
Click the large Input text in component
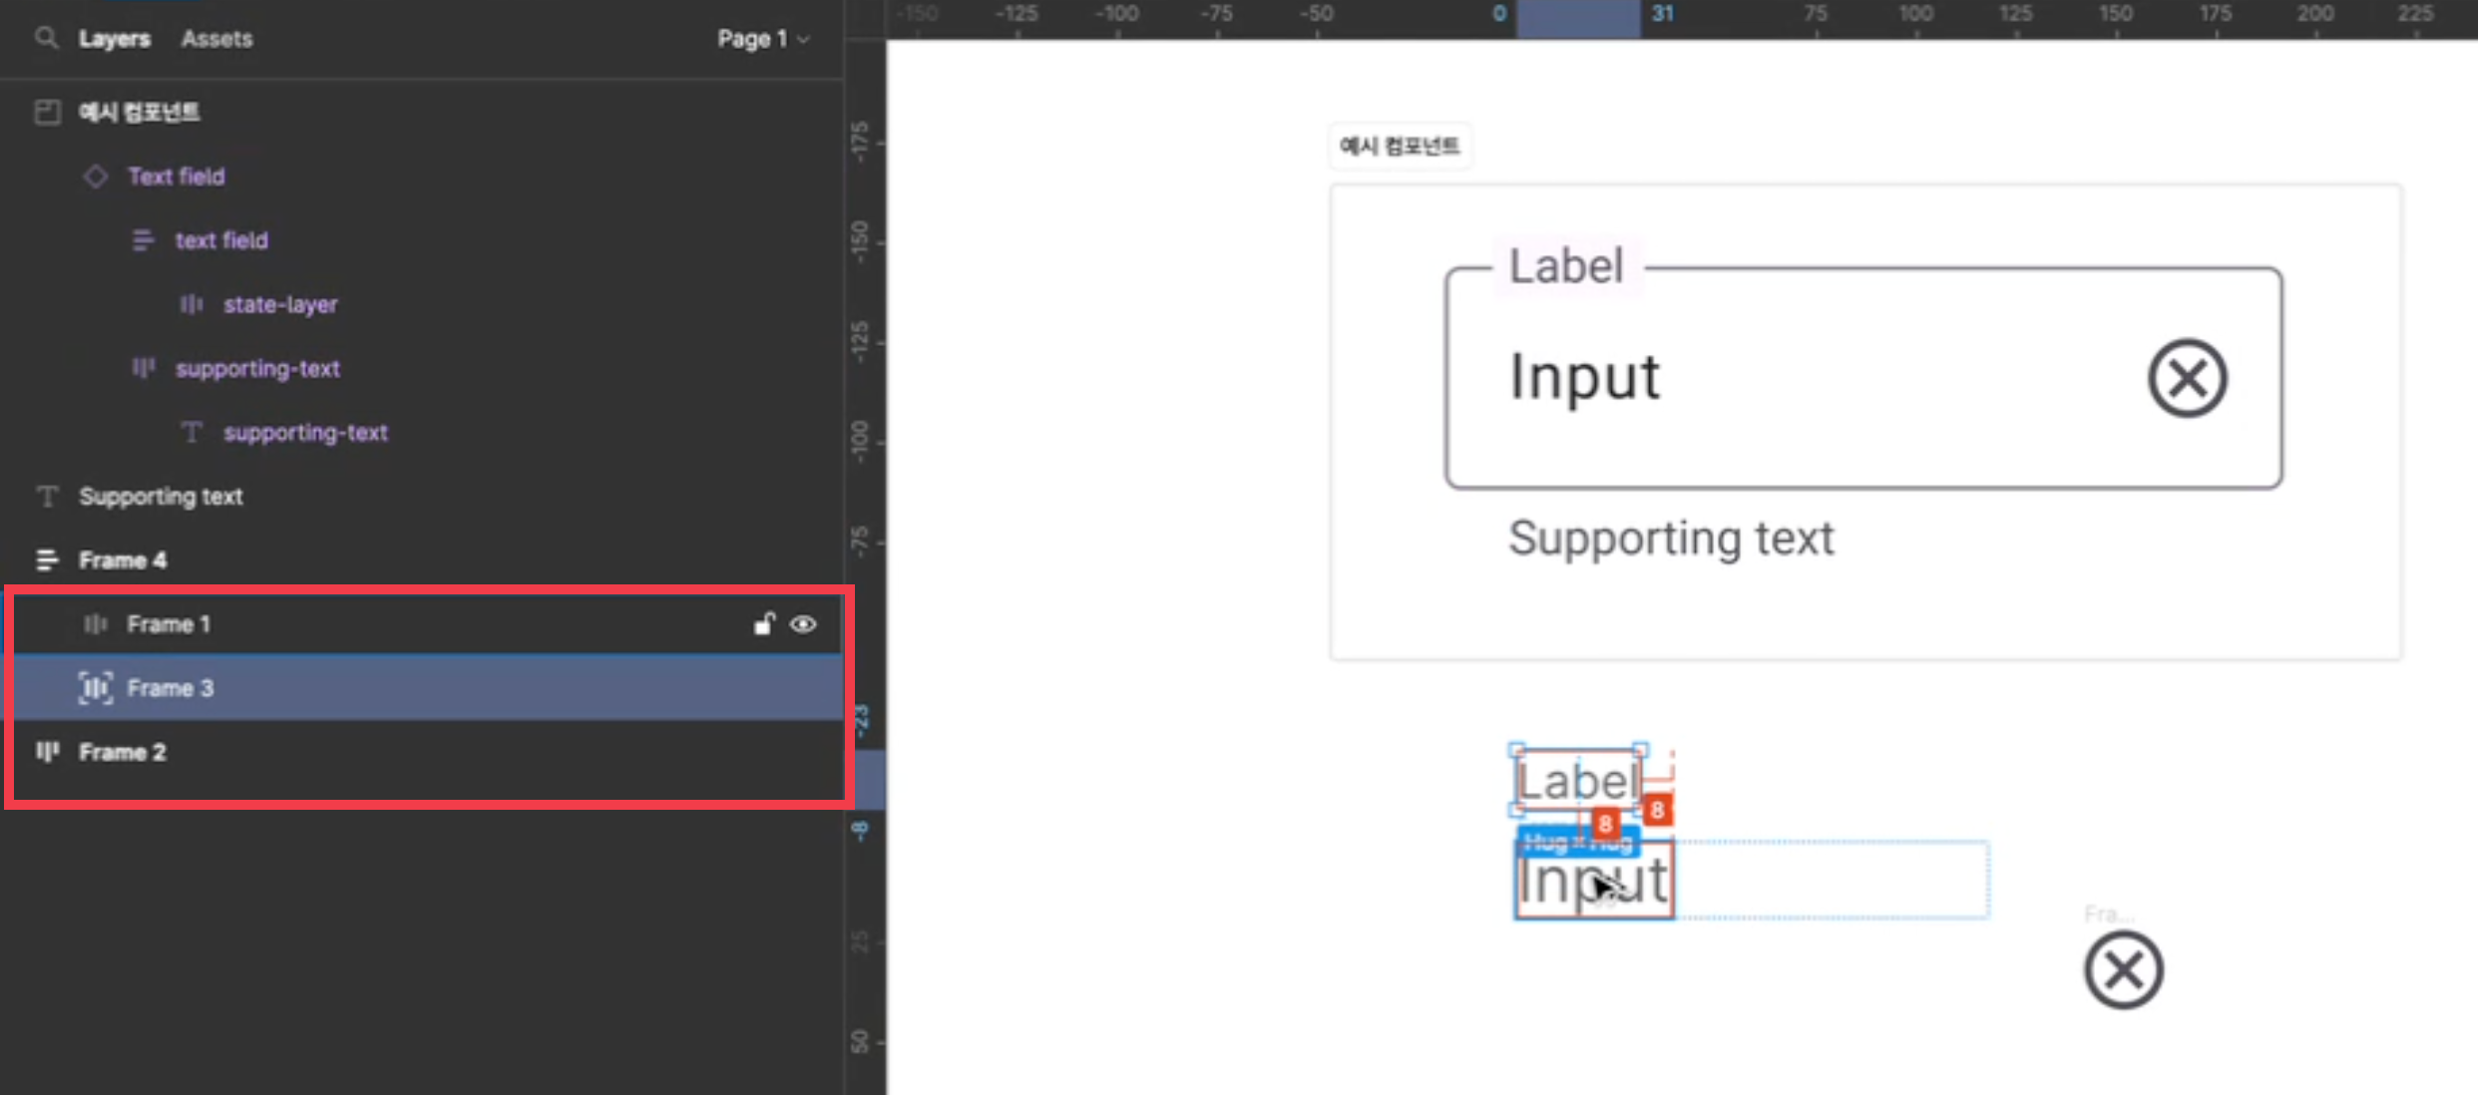coord(1584,377)
